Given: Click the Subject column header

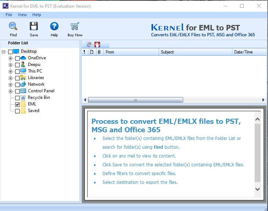Looking at the screenshot, I should pyautogui.click(x=195, y=52).
